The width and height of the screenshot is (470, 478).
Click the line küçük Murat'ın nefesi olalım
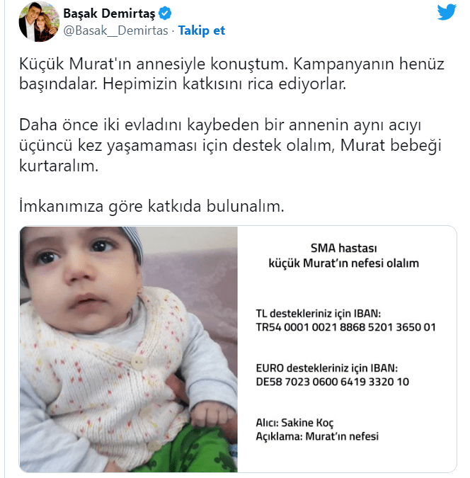[344, 263]
